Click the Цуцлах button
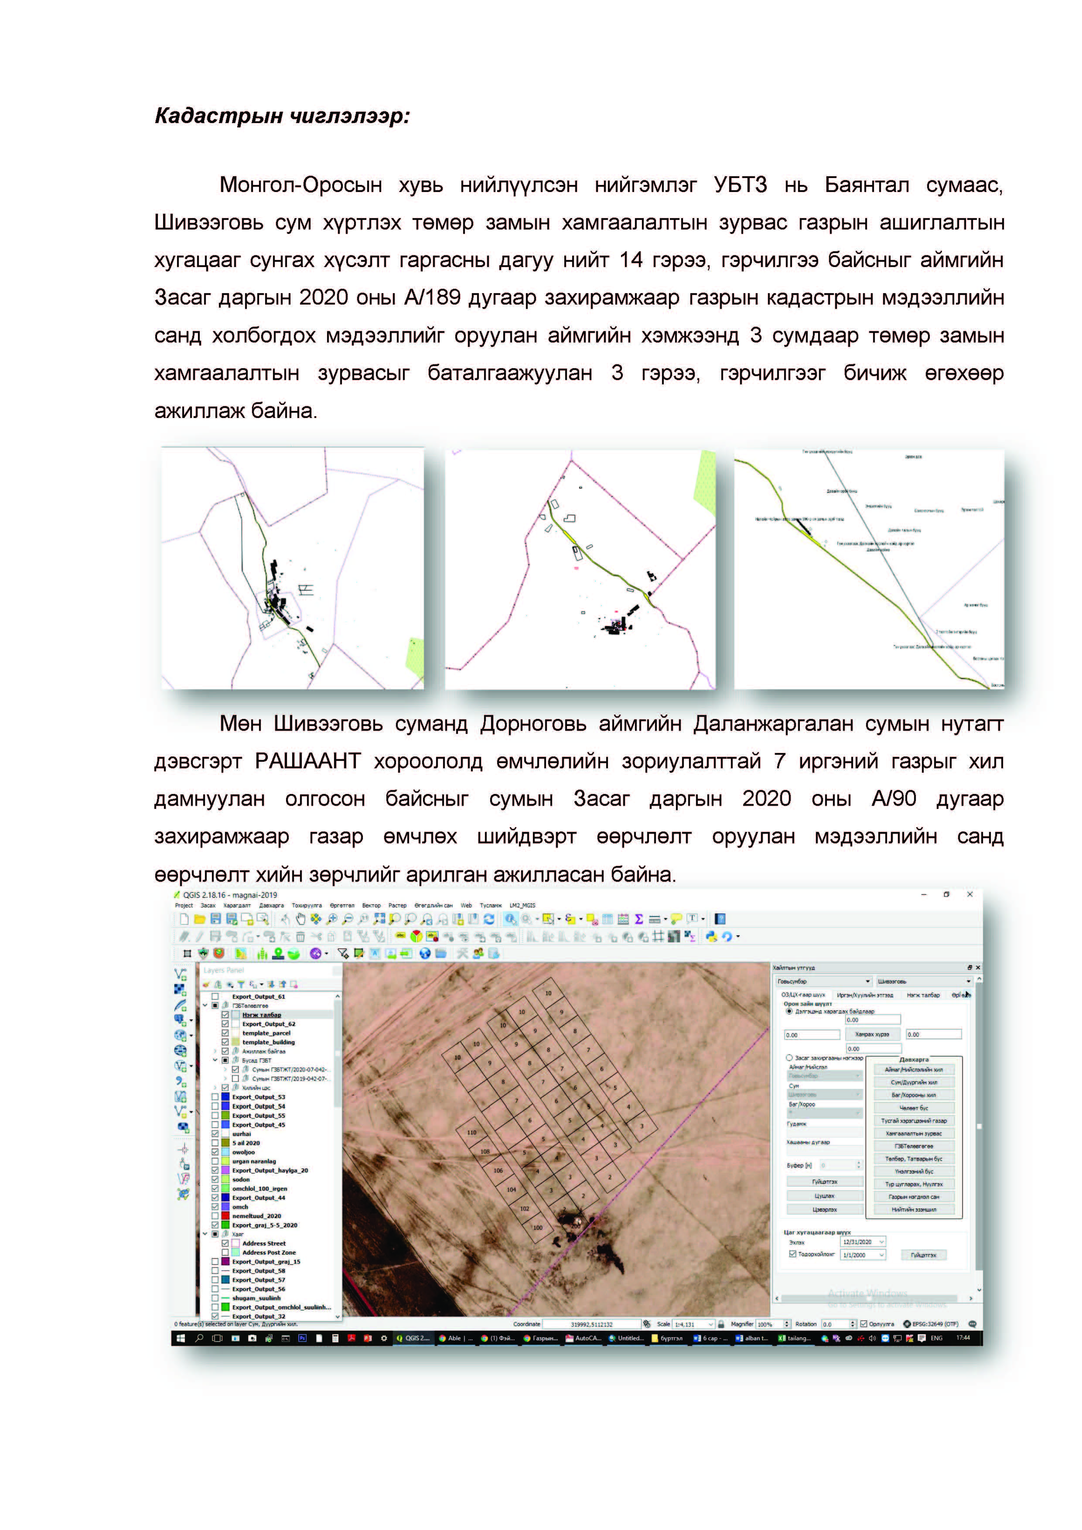 point(826,1195)
